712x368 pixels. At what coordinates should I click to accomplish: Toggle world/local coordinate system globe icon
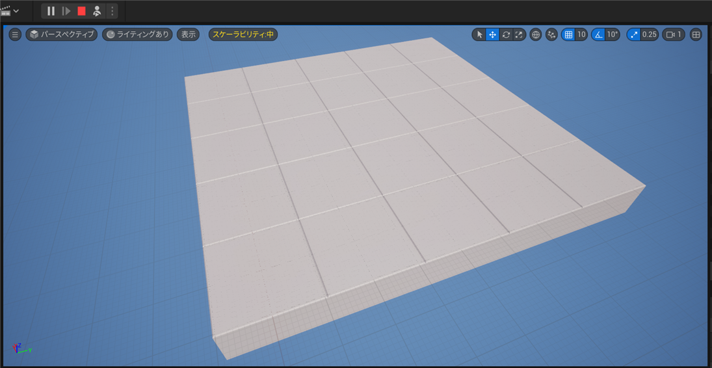tap(536, 34)
